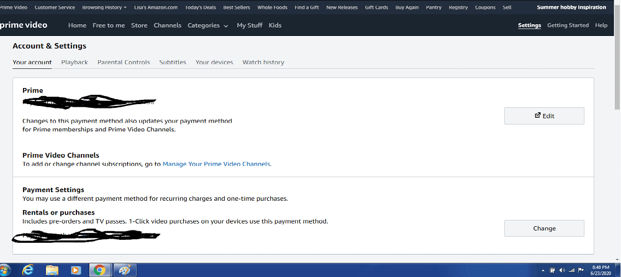Open Lisa's Amazon.com link
Screen dimensions: 621x277
click(x=156, y=7)
